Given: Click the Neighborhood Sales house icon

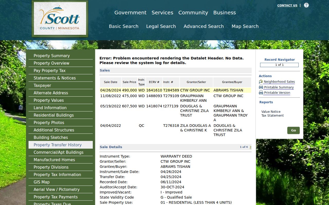Looking at the screenshot, I should point(261,81).
